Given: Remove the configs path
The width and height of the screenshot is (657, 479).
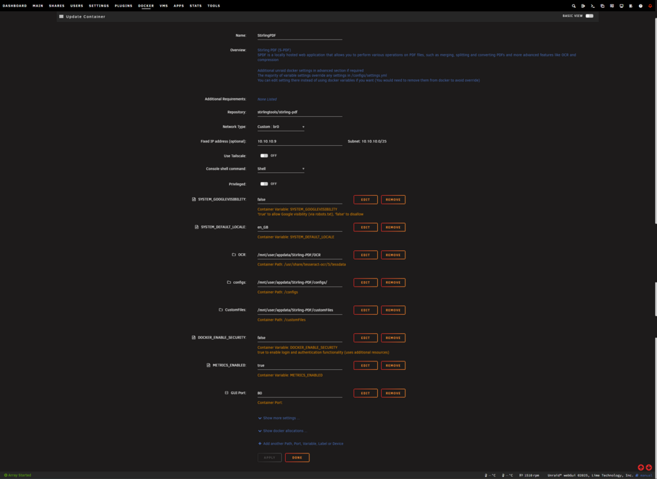Looking at the screenshot, I should (x=393, y=283).
